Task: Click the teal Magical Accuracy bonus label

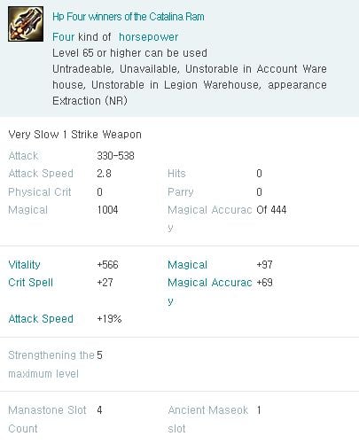Action: point(210,292)
